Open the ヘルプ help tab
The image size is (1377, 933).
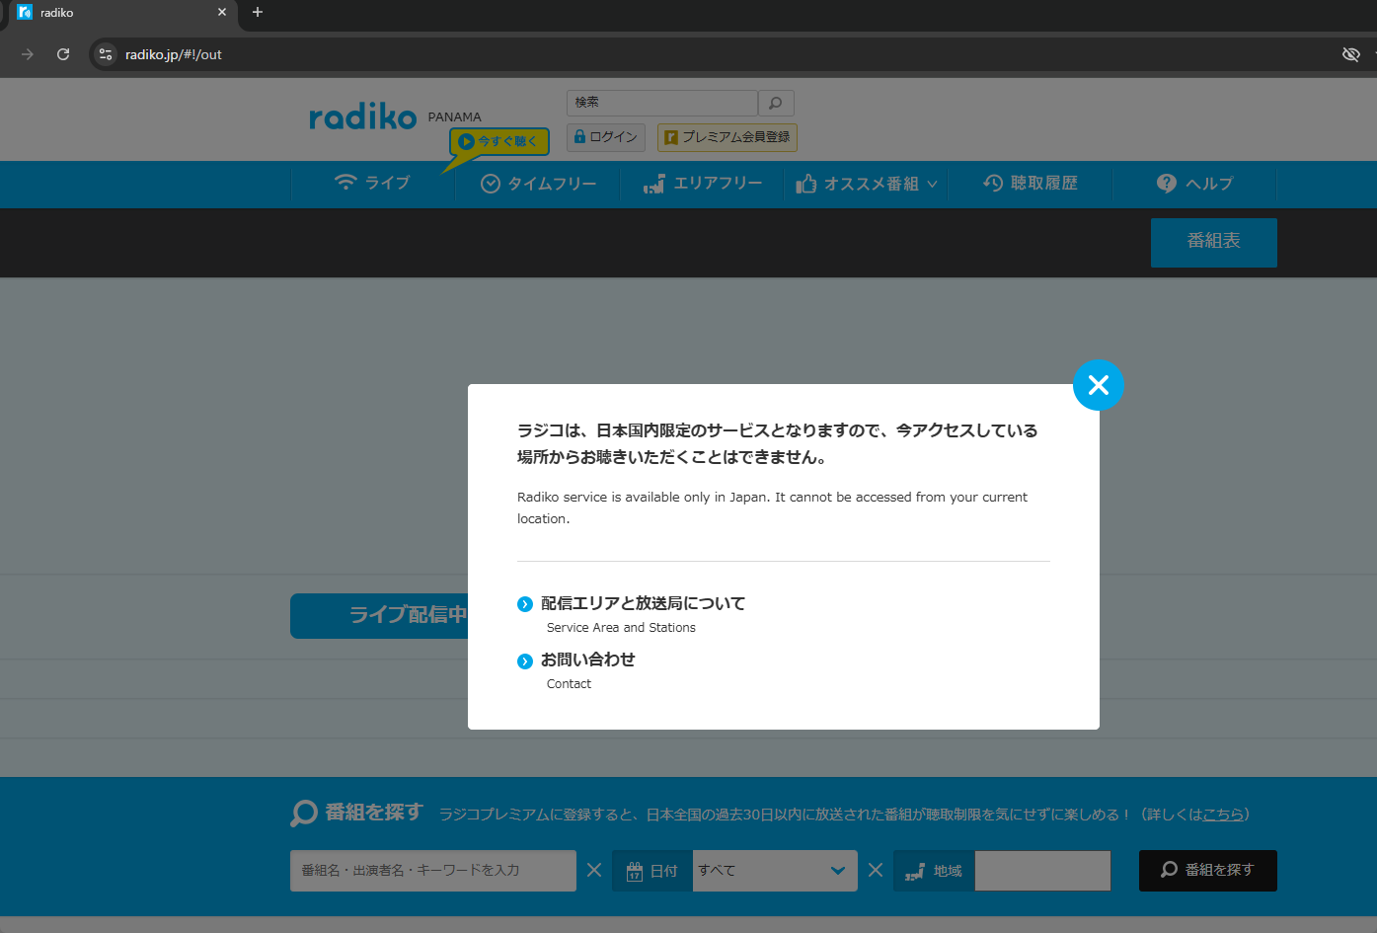click(1194, 184)
